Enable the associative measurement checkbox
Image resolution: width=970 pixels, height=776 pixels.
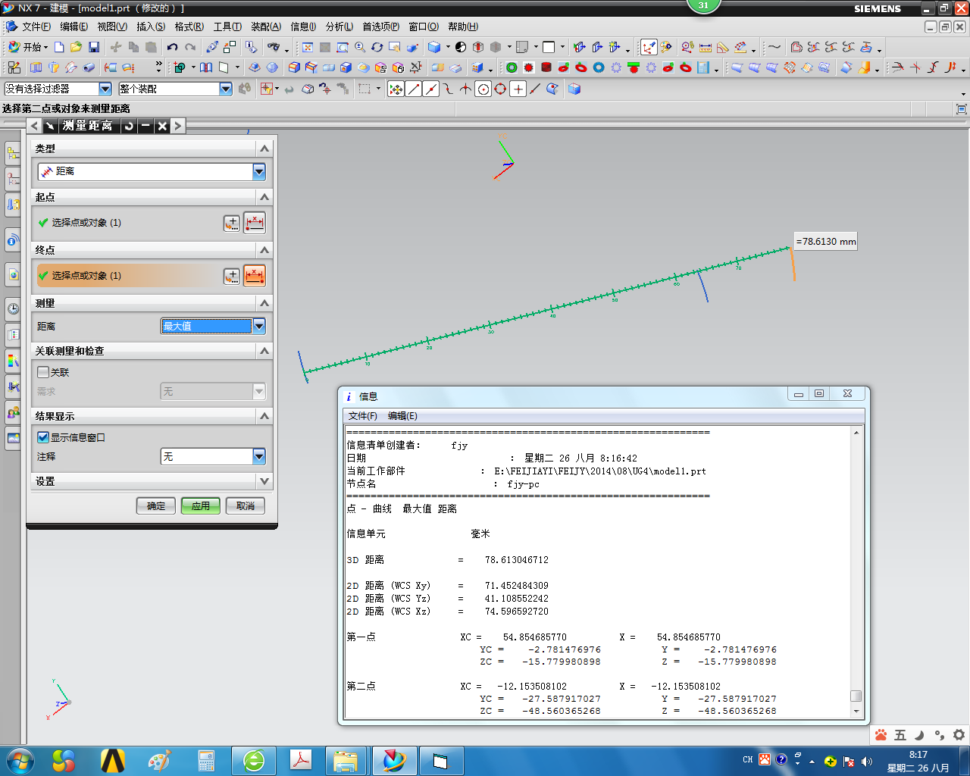(43, 372)
